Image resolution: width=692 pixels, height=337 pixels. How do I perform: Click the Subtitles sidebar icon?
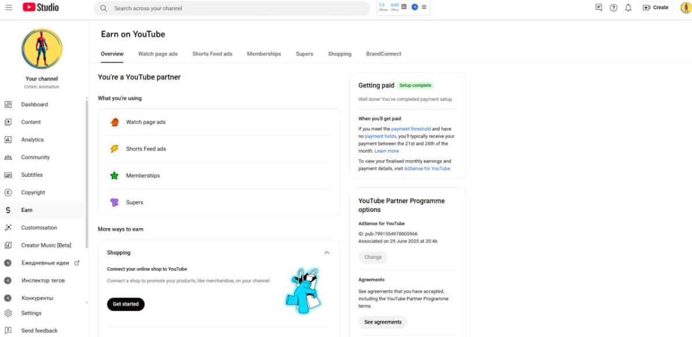(8, 175)
